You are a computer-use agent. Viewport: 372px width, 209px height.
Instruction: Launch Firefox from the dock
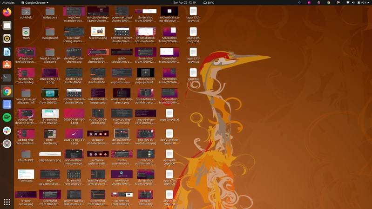click(x=7, y=13)
